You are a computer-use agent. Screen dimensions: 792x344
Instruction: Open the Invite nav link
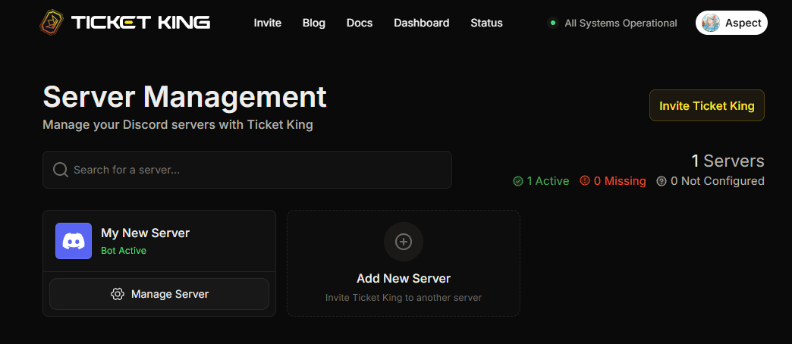267,23
